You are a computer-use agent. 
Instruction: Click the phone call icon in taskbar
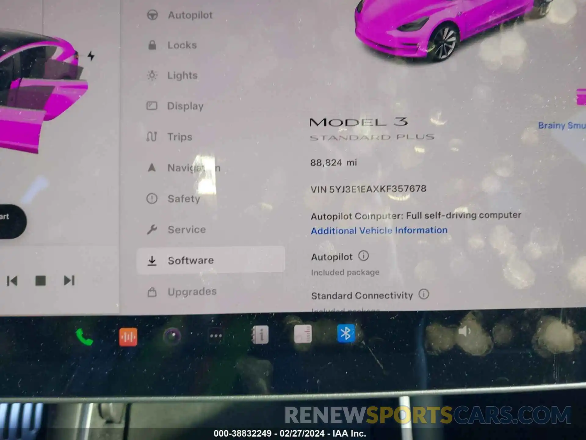click(85, 335)
